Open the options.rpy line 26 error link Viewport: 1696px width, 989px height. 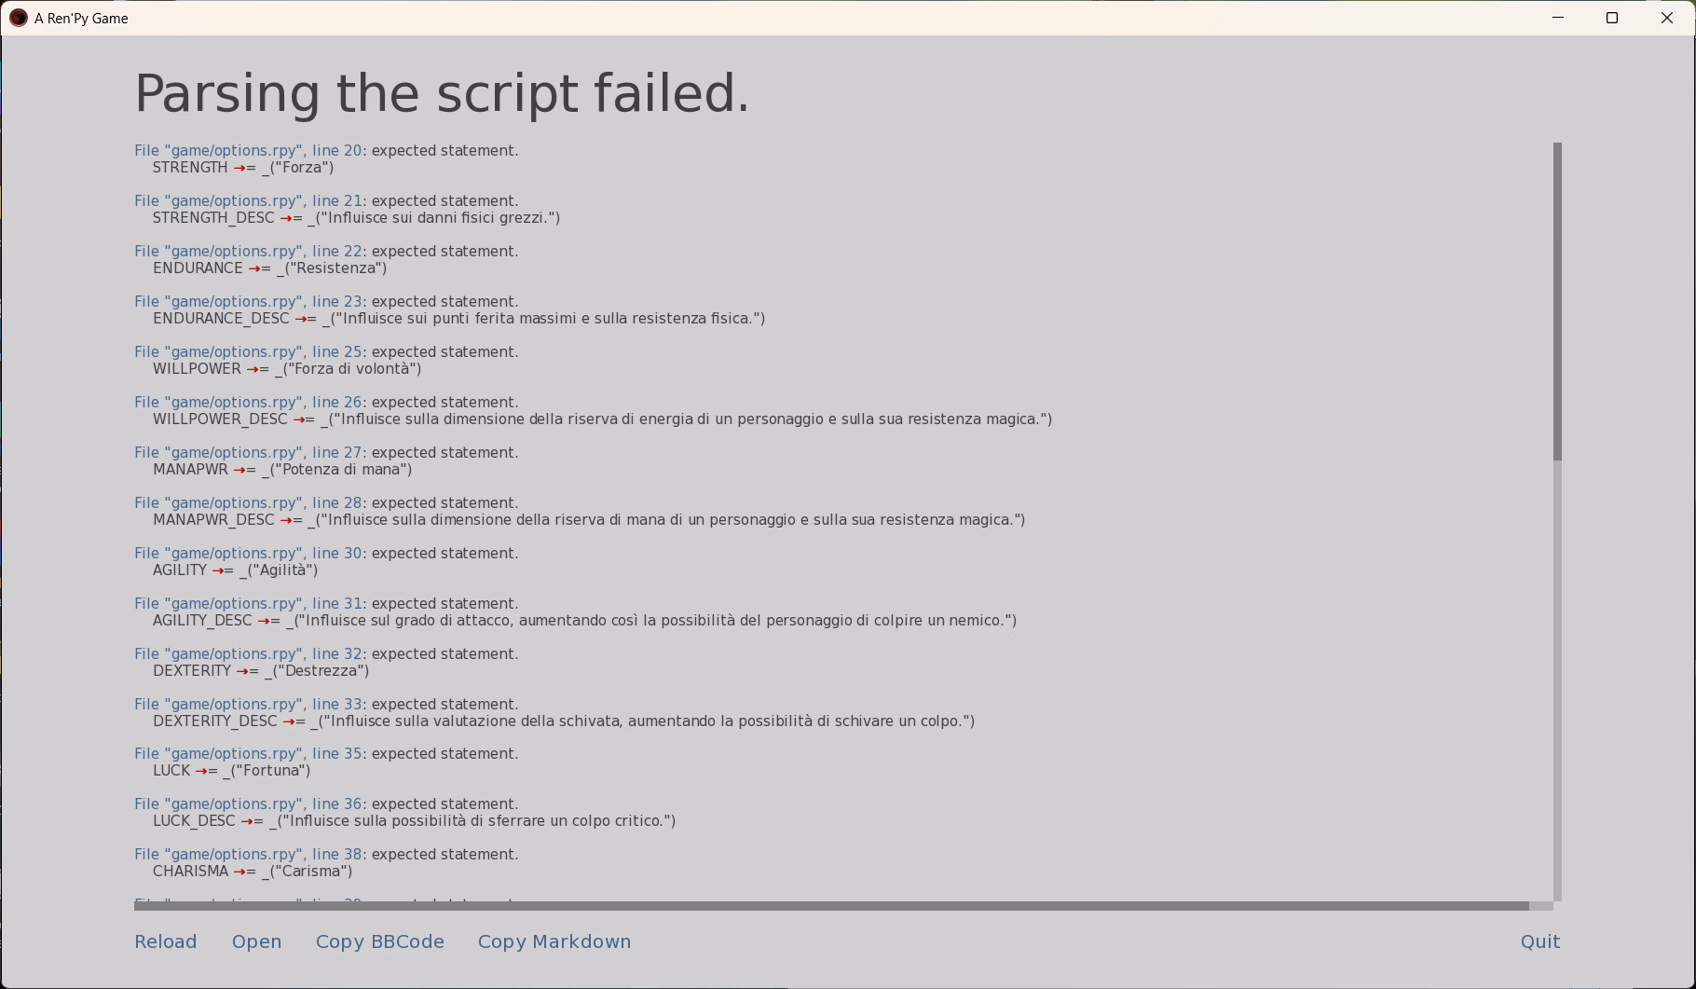tap(248, 402)
